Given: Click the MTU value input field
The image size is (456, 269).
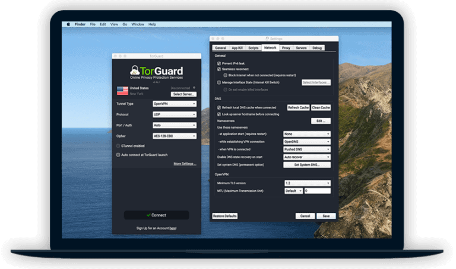Looking at the screenshot, I should pos(318,191).
